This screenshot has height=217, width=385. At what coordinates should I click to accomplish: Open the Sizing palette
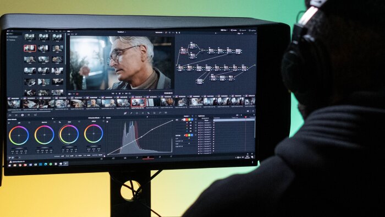[160, 113]
